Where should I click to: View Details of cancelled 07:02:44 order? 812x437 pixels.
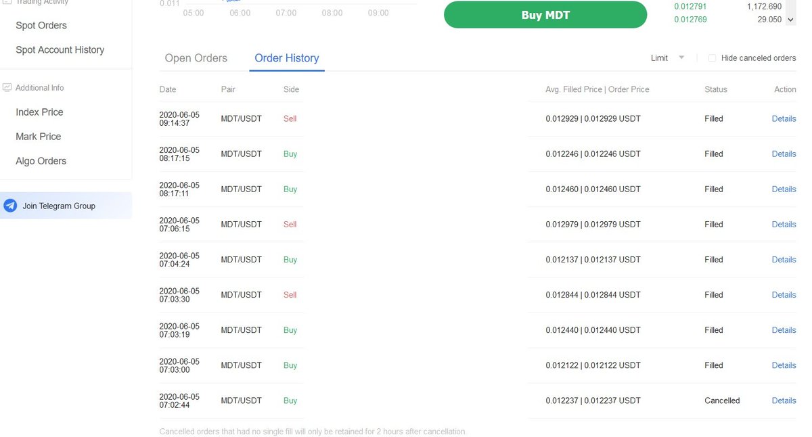tap(784, 400)
